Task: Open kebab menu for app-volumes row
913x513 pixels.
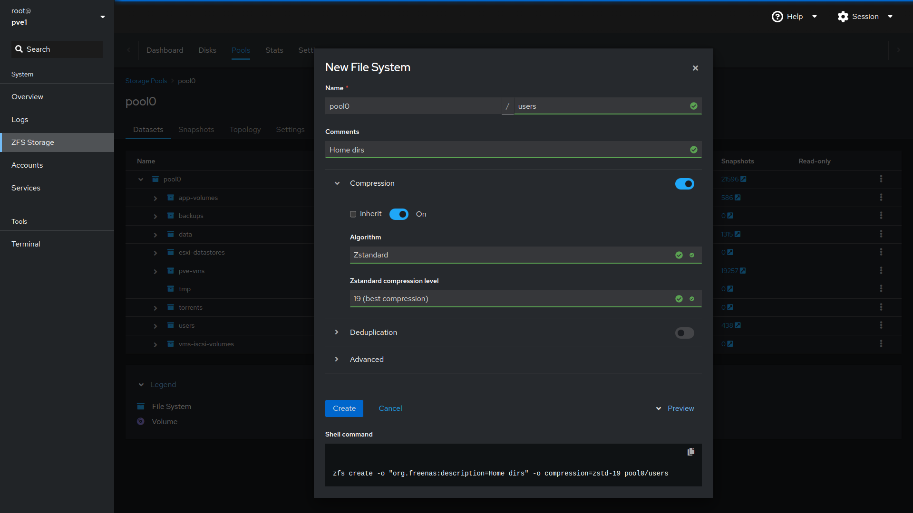Action: pyautogui.click(x=881, y=197)
